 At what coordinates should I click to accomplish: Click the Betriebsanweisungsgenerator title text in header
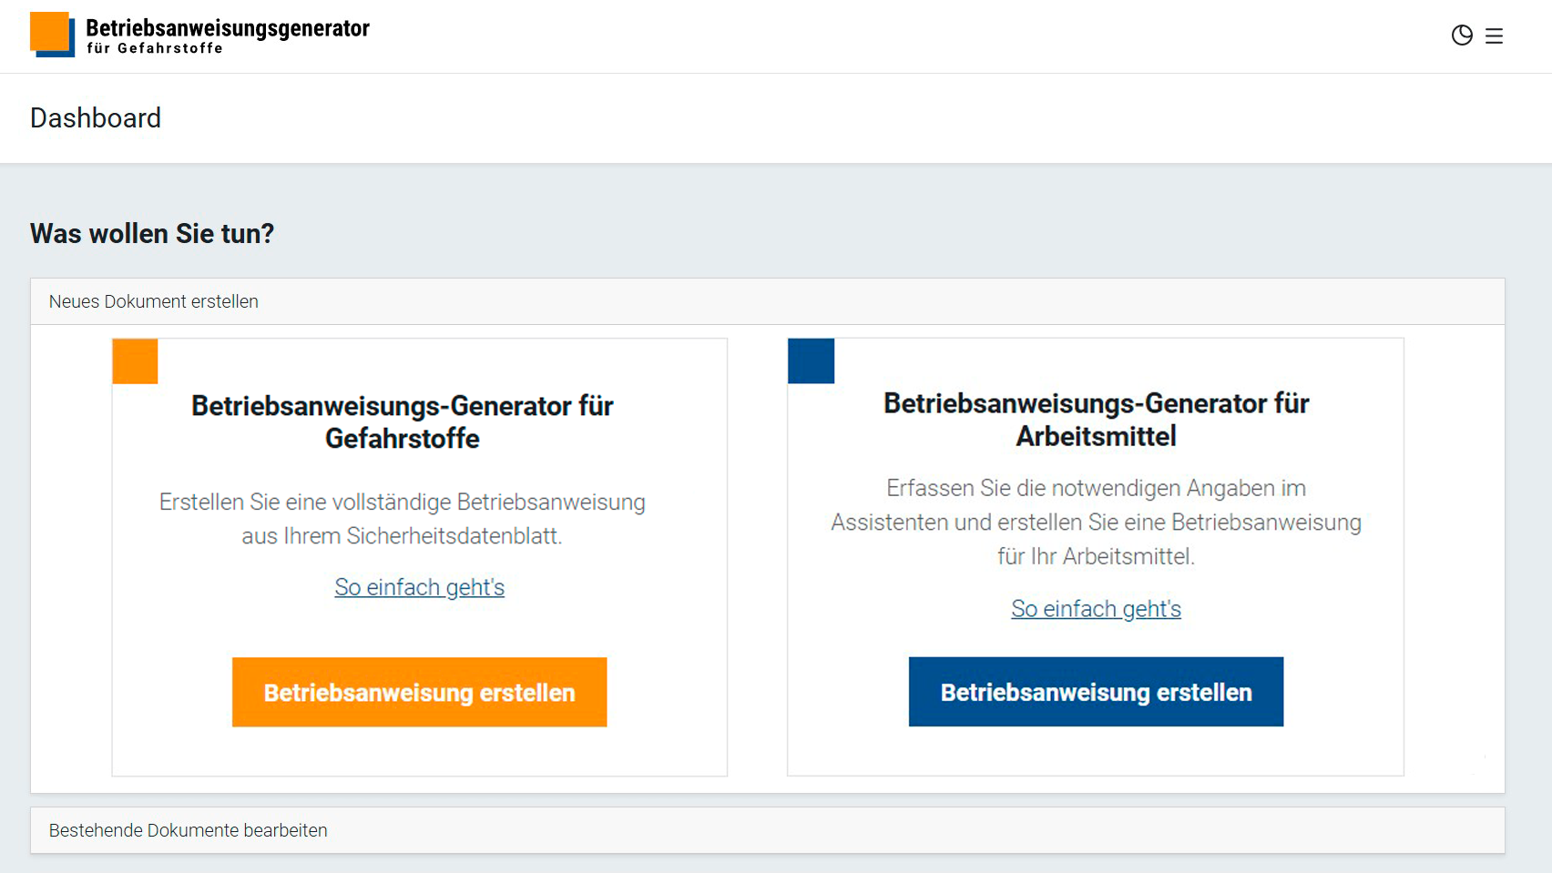(x=228, y=28)
